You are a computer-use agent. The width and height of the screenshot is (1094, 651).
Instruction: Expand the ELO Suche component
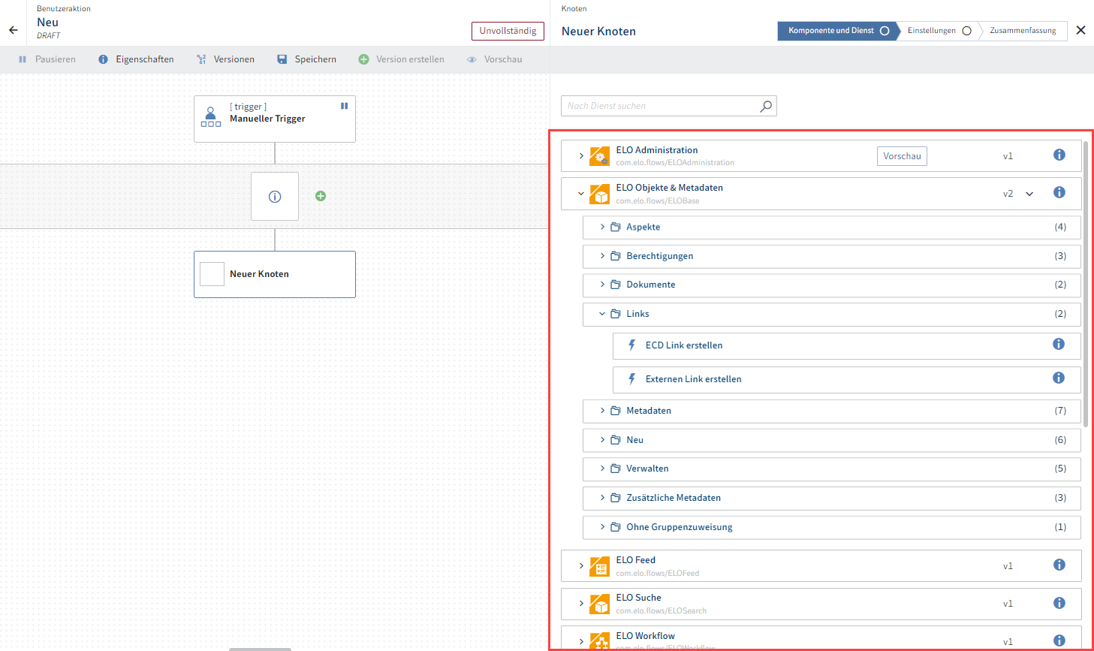(x=581, y=604)
